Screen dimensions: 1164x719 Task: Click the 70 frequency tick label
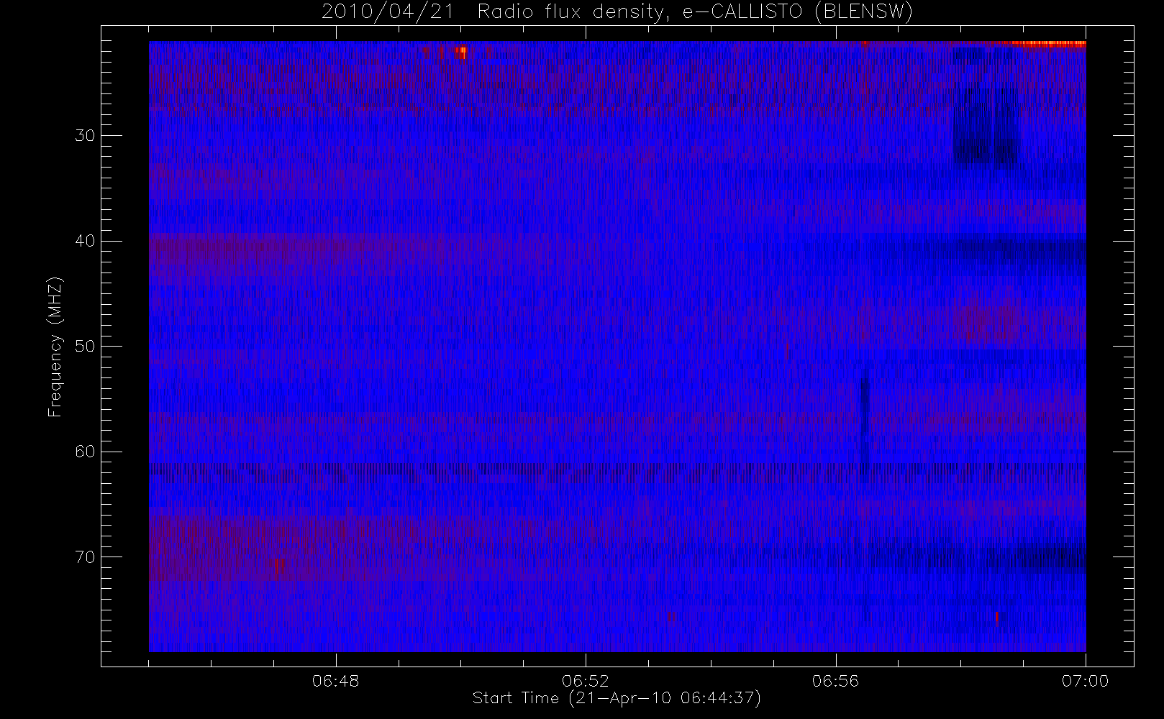pos(85,557)
